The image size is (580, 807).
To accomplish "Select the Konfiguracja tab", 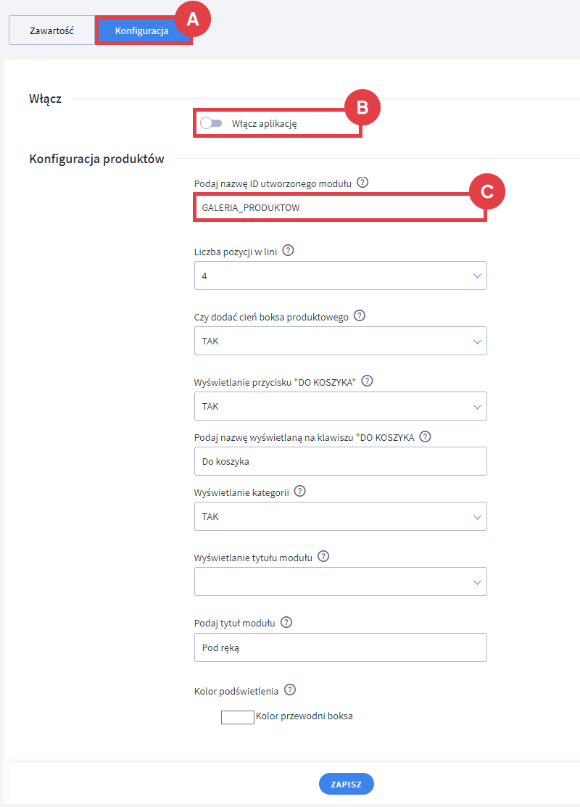I will click(x=141, y=31).
